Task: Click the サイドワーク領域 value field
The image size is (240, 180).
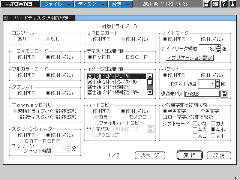Action: pos(207,49)
